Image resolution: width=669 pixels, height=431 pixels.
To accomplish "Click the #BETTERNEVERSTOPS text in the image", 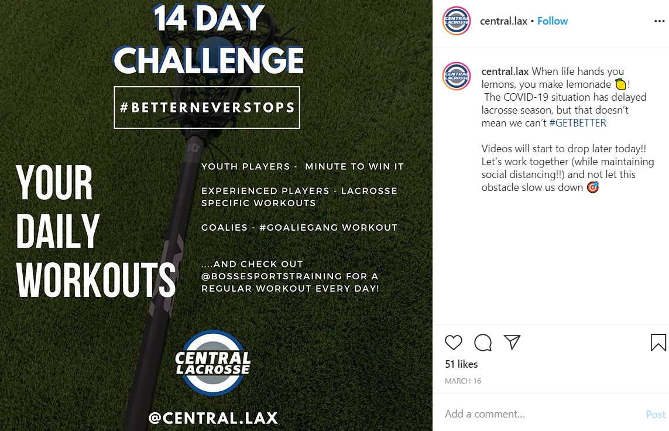I will pyautogui.click(x=206, y=107).
